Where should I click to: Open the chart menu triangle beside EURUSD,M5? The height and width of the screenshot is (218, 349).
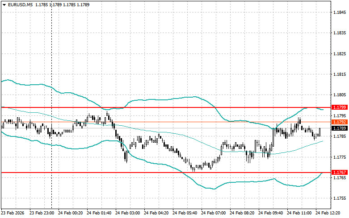[4, 4]
